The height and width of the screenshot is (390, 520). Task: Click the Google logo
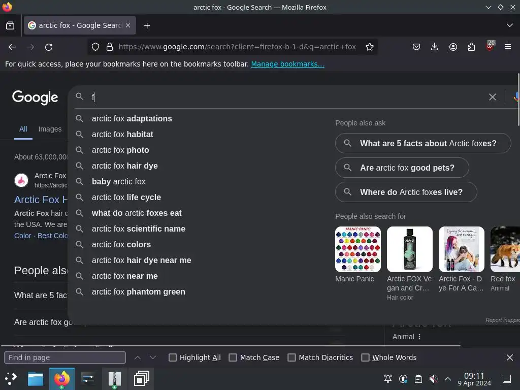click(x=35, y=97)
